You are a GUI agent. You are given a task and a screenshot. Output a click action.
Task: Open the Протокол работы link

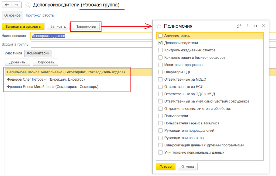40,15
